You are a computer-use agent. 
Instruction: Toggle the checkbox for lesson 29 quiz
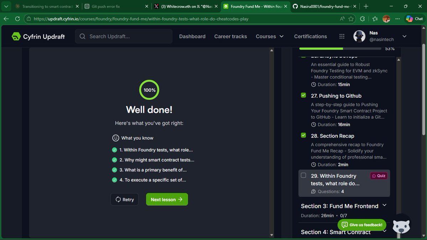pyautogui.click(x=303, y=175)
